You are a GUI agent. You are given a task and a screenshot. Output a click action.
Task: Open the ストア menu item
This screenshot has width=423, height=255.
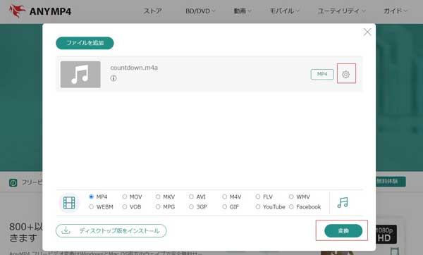point(152,11)
